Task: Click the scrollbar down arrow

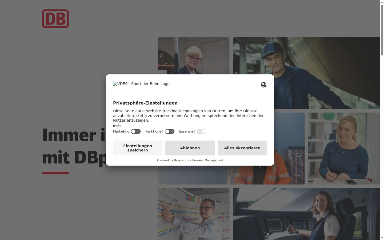Action: (x=382, y=238)
